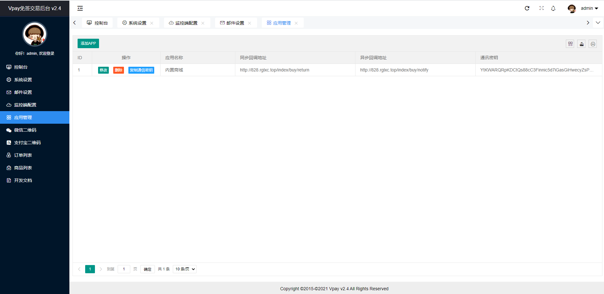Toggle fullscreen mode icon
Screen dimensions: 604x294
pyautogui.click(x=542, y=8)
